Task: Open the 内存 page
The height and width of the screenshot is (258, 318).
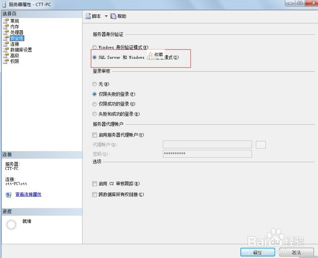Action: pyautogui.click(x=15, y=27)
